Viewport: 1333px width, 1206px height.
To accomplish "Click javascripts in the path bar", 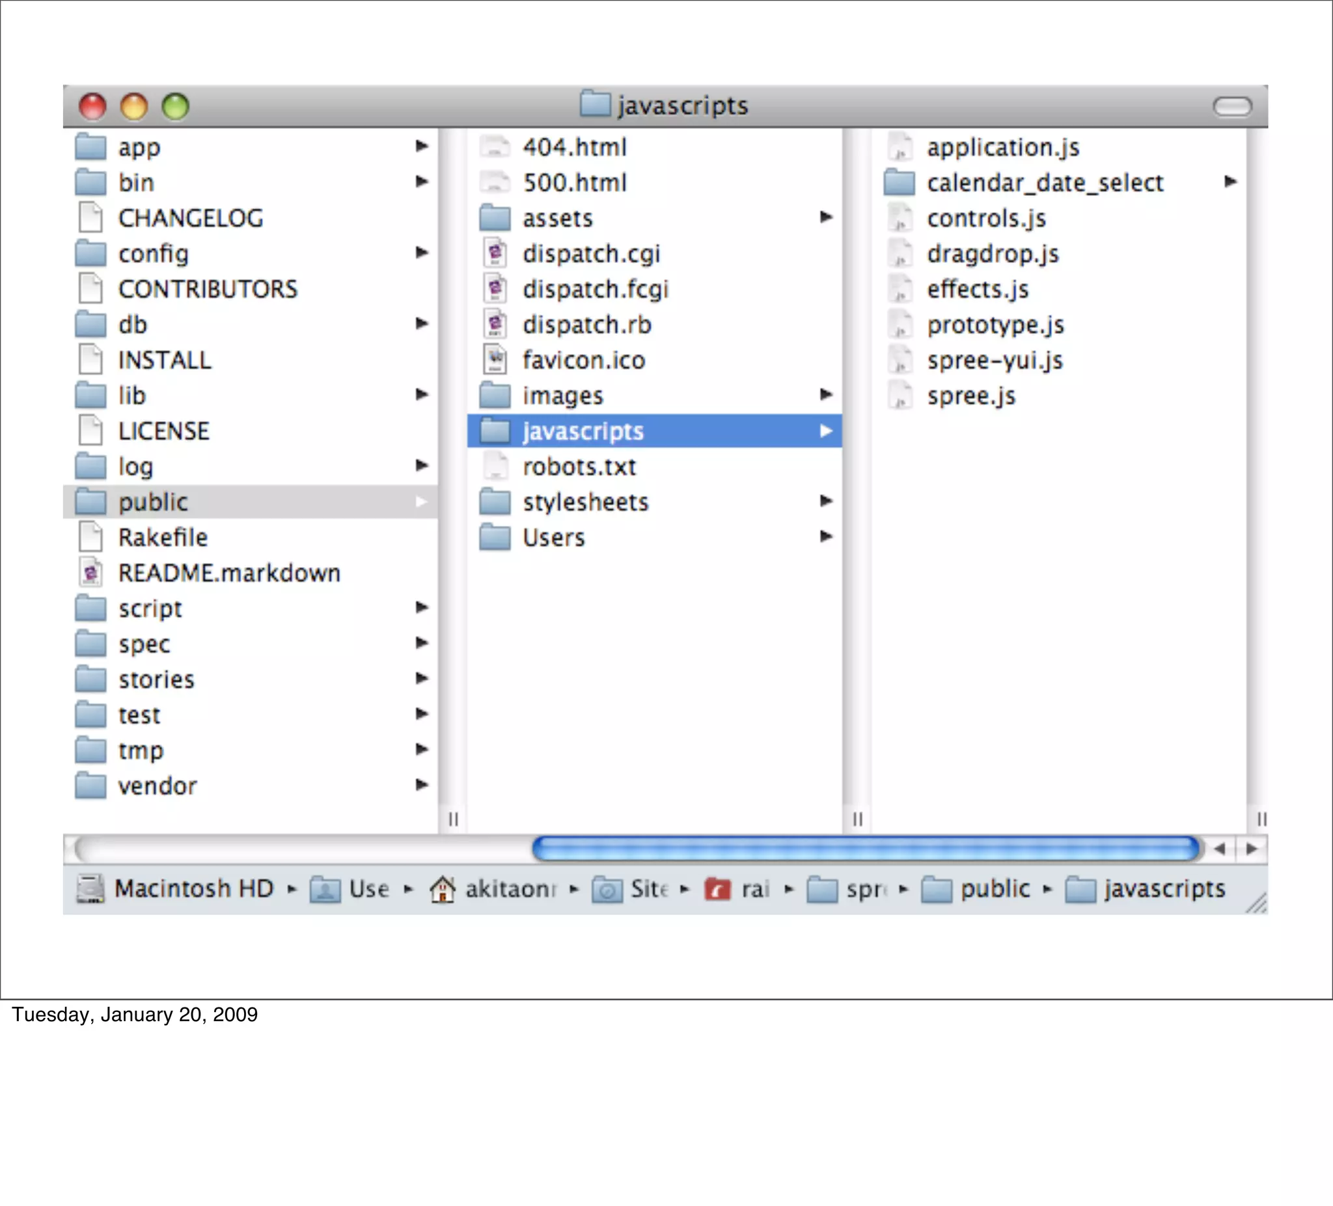I will tap(1164, 888).
